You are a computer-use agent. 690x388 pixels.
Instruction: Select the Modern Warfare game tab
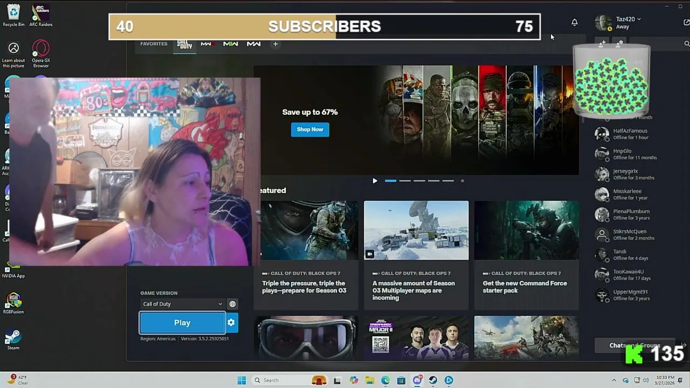[x=254, y=44]
